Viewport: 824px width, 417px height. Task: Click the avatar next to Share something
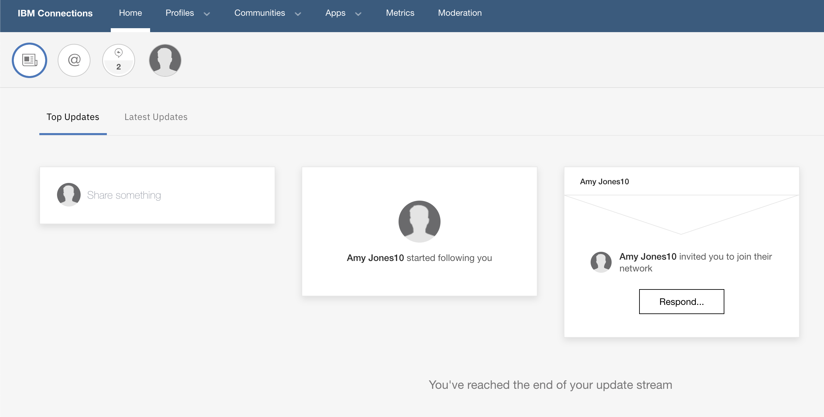point(69,194)
